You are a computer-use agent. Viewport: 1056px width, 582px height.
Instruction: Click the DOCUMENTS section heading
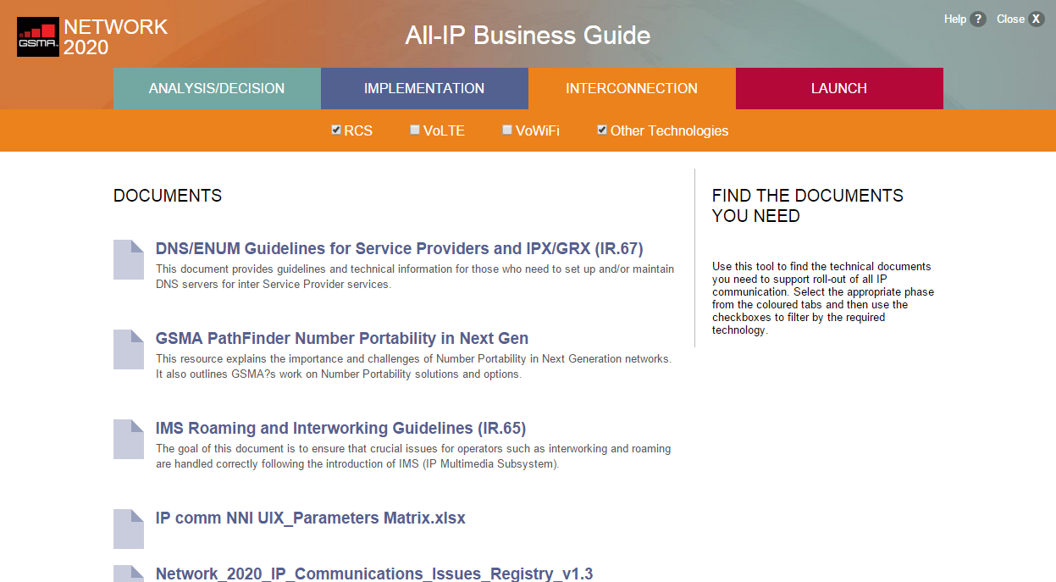click(x=168, y=196)
